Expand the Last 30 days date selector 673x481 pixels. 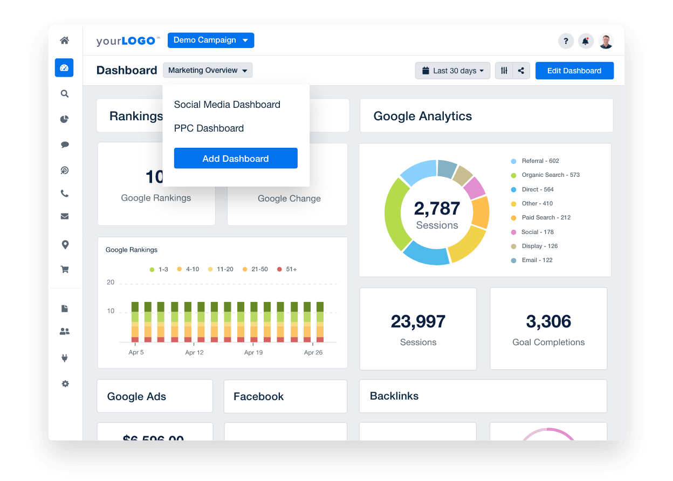coord(452,70)
